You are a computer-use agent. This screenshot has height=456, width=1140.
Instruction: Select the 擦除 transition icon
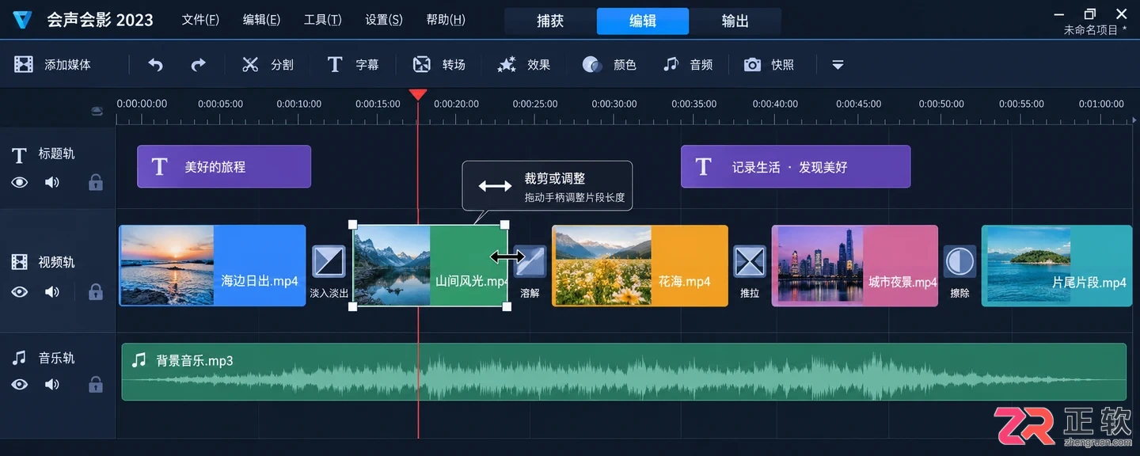(x=959, y=261)
